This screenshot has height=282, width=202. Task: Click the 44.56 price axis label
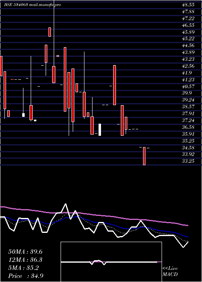click(188, 46)
